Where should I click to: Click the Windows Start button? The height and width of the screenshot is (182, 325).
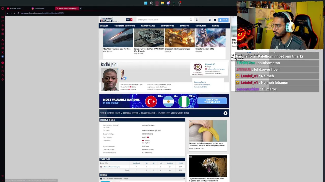[x=146, y=3]
